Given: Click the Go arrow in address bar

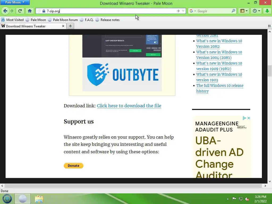Looking at the screenshot, I should 178,11.
